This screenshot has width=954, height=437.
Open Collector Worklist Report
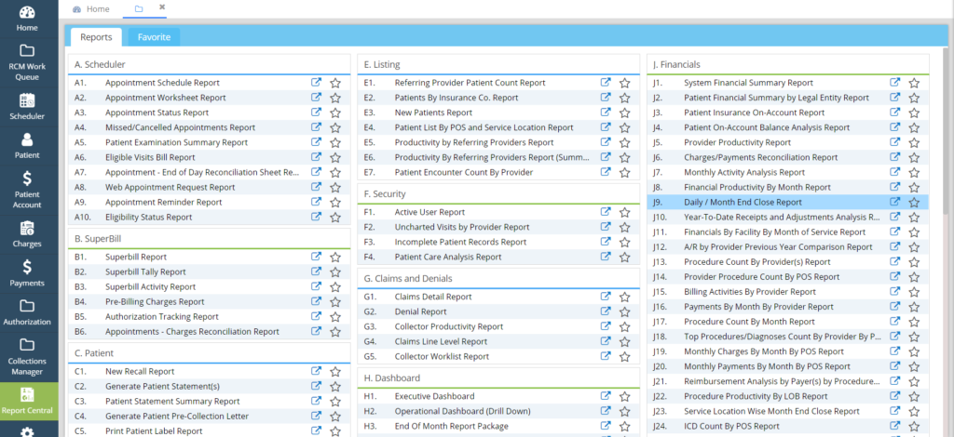[442, 356]
